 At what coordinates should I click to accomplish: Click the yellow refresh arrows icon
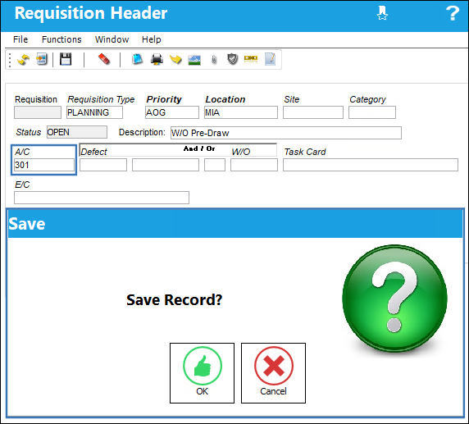23,59
